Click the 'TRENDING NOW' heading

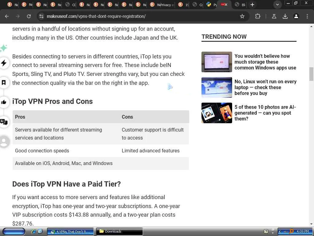(x=224, y=37)
